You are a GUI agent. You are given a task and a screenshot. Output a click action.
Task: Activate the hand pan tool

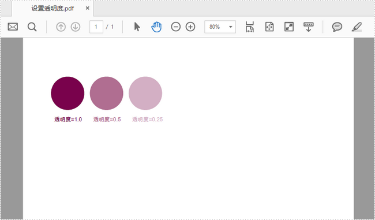pos(156,27)
